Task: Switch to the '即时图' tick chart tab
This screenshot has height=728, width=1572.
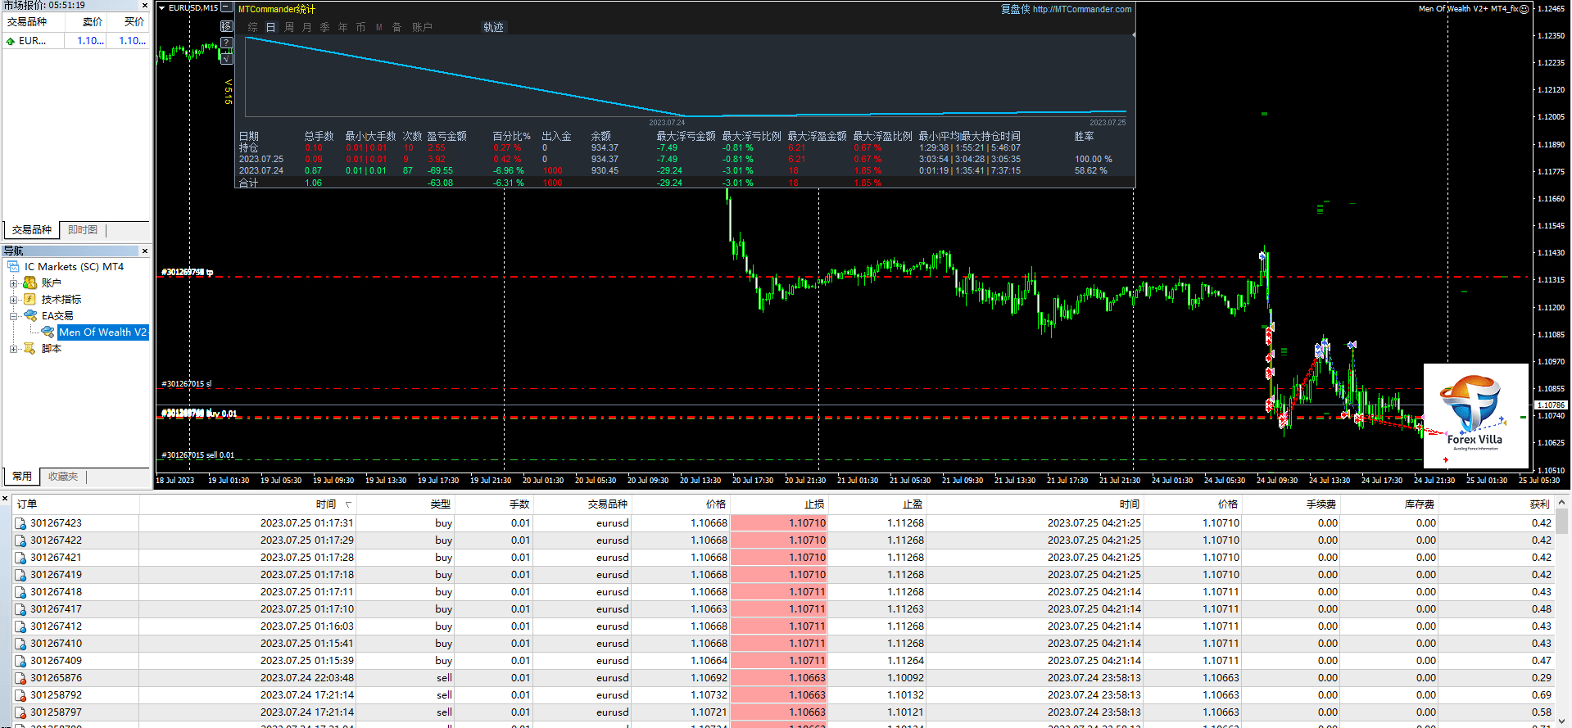Action: (83, 230)
